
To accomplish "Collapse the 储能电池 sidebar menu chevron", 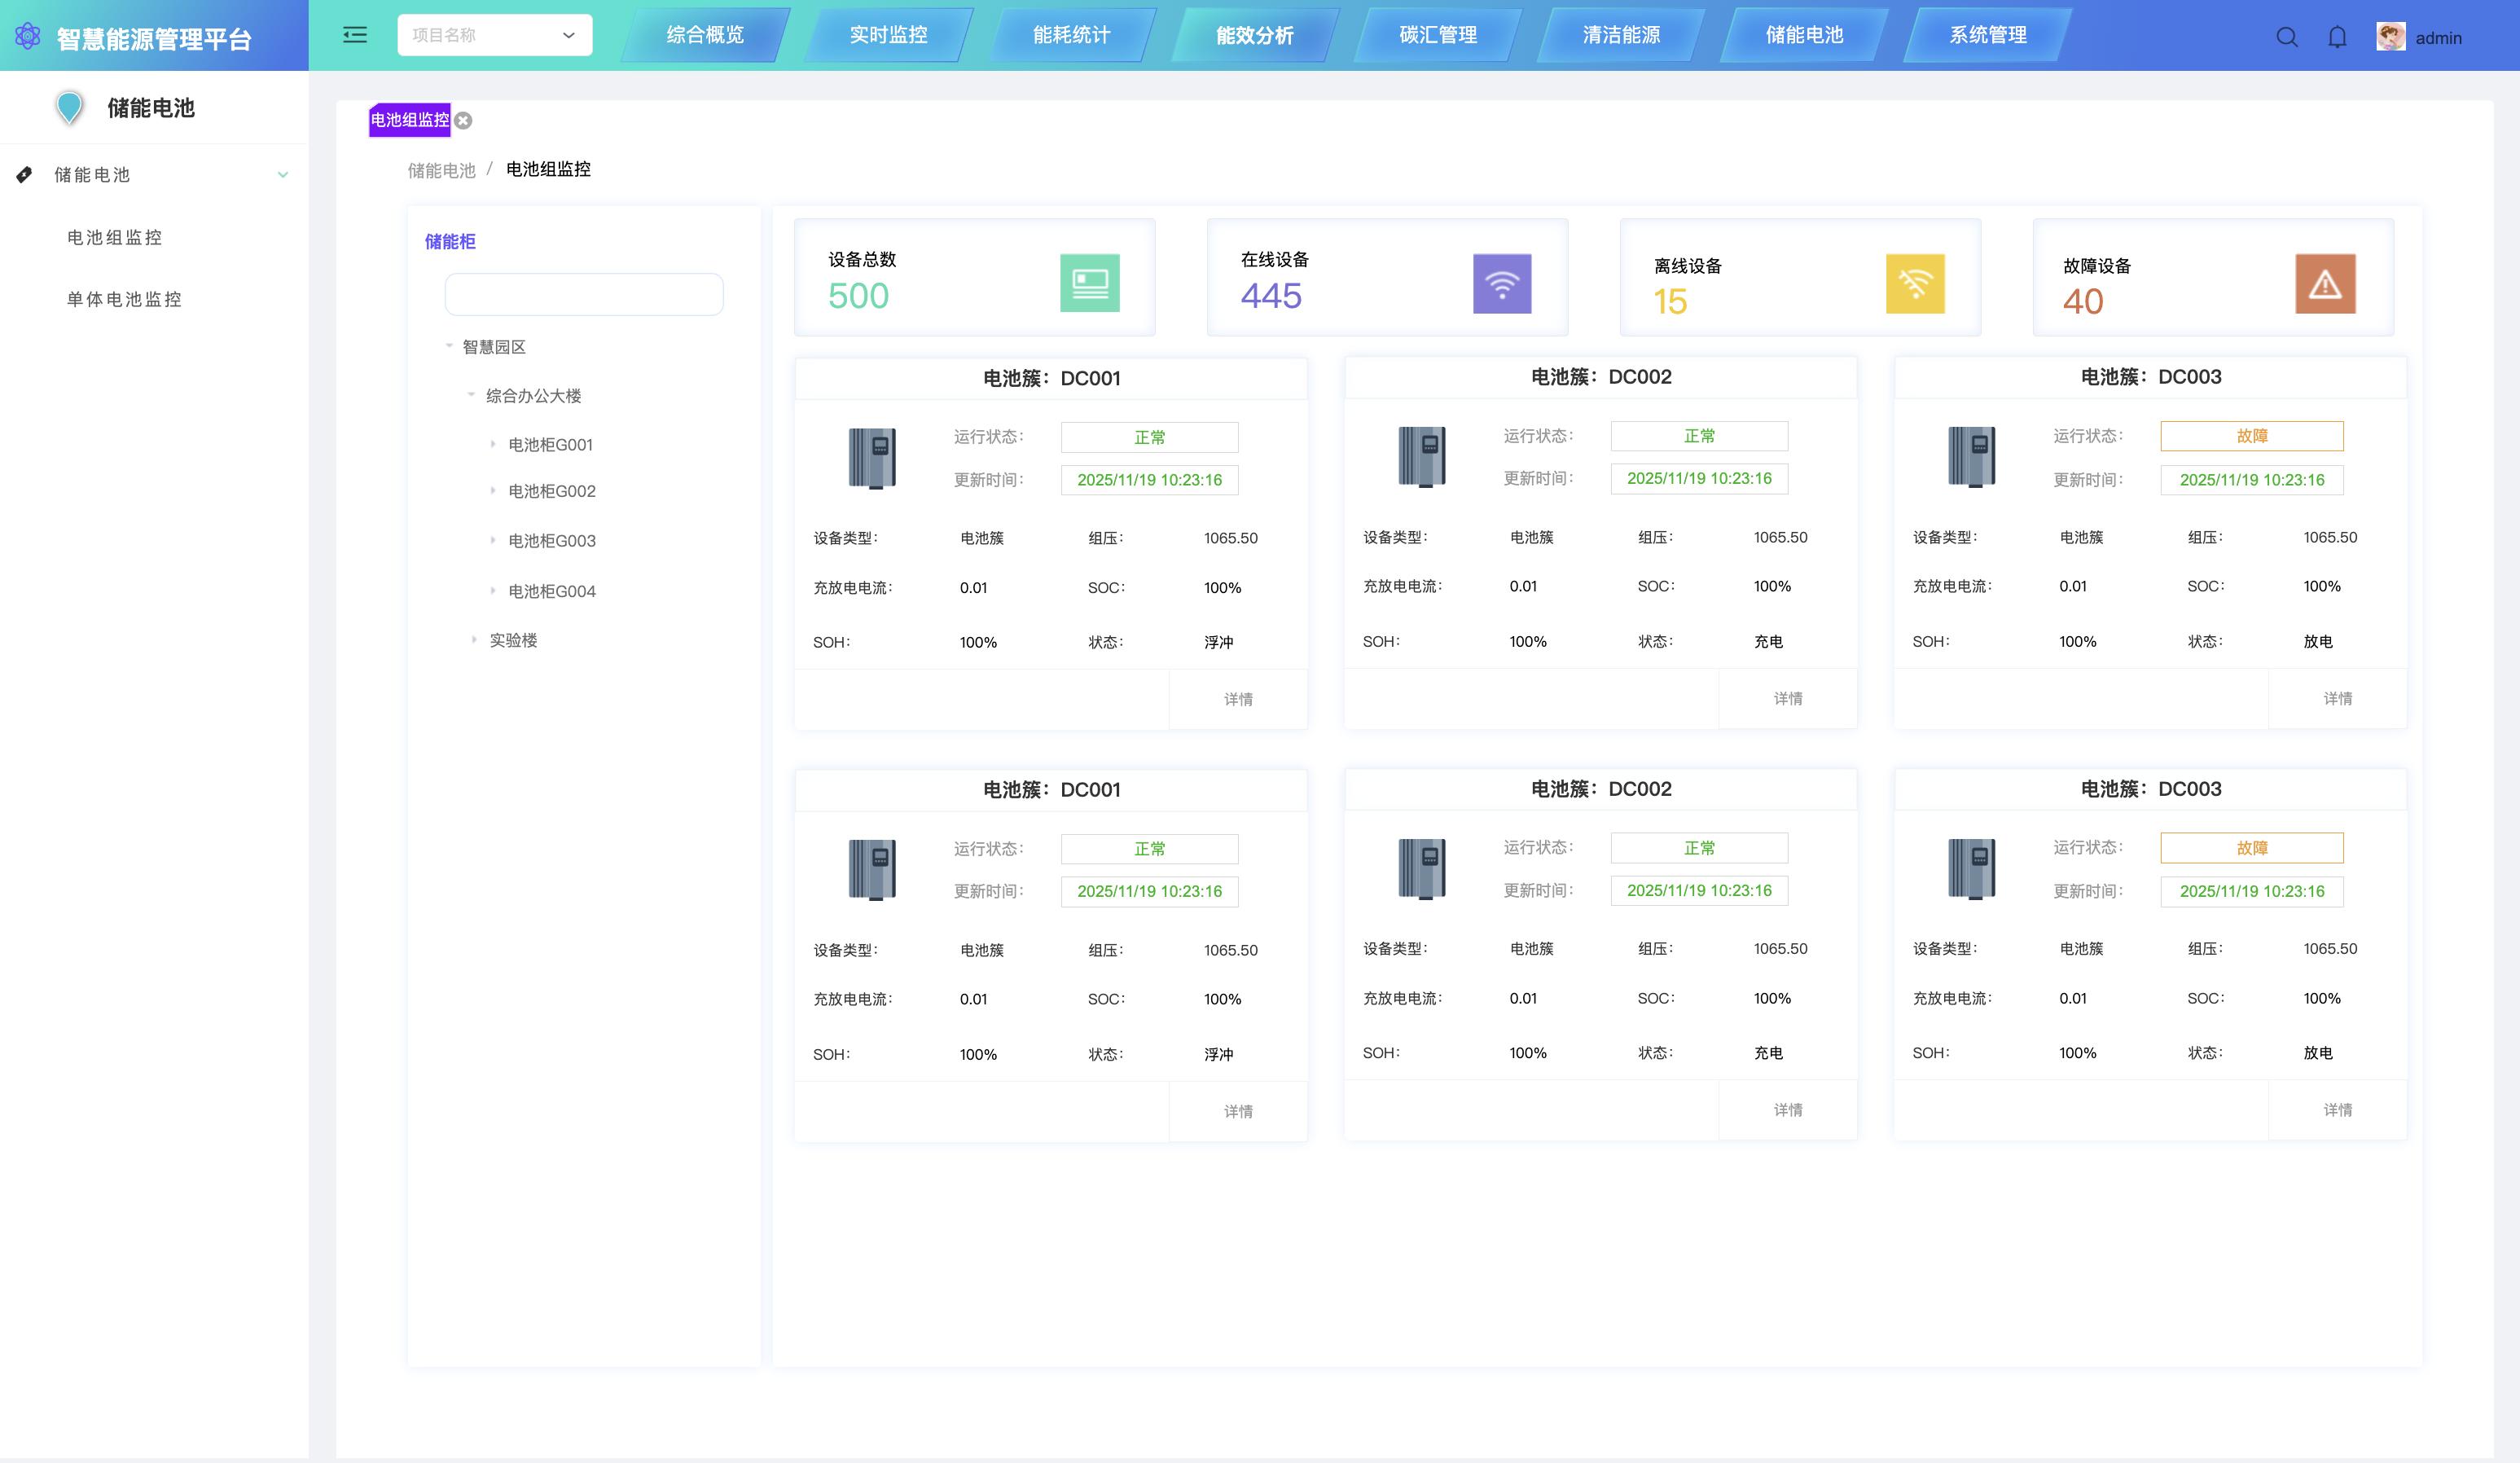I will point(283,175).
